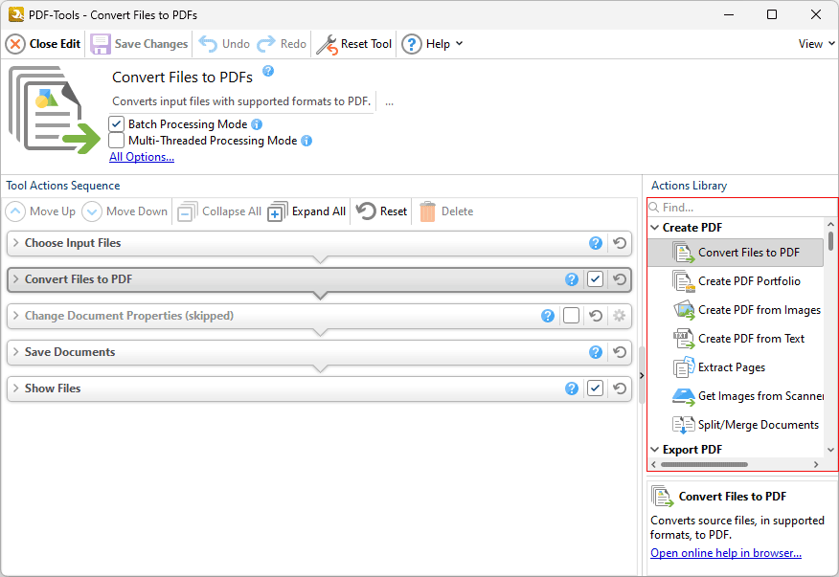The width and height of the screenshot is (839, 577).
Task: Uncheck the Convert Files to PDF action checkbox
Action: click(x=595, y=279)
